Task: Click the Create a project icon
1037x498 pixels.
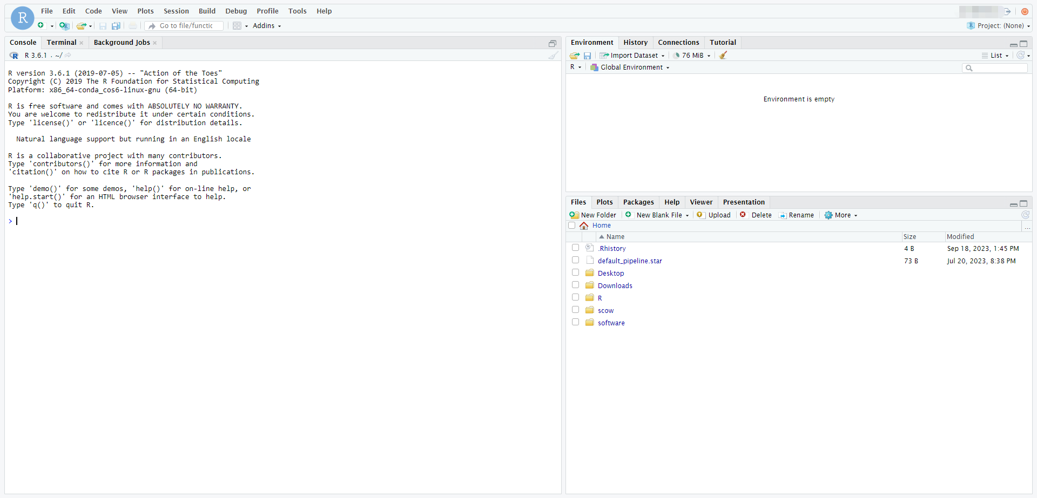Action: click(64, 26)
